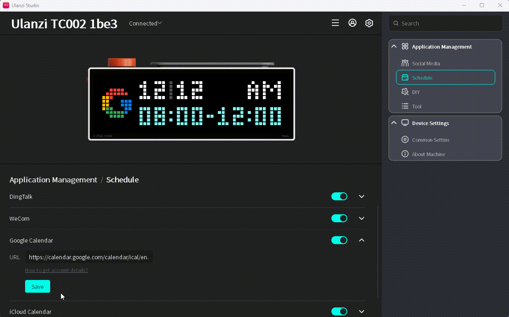Click the Common Settins hexagon icon
Image resolution: width=509 pixels, height=317 pixels.
point(405,140)
